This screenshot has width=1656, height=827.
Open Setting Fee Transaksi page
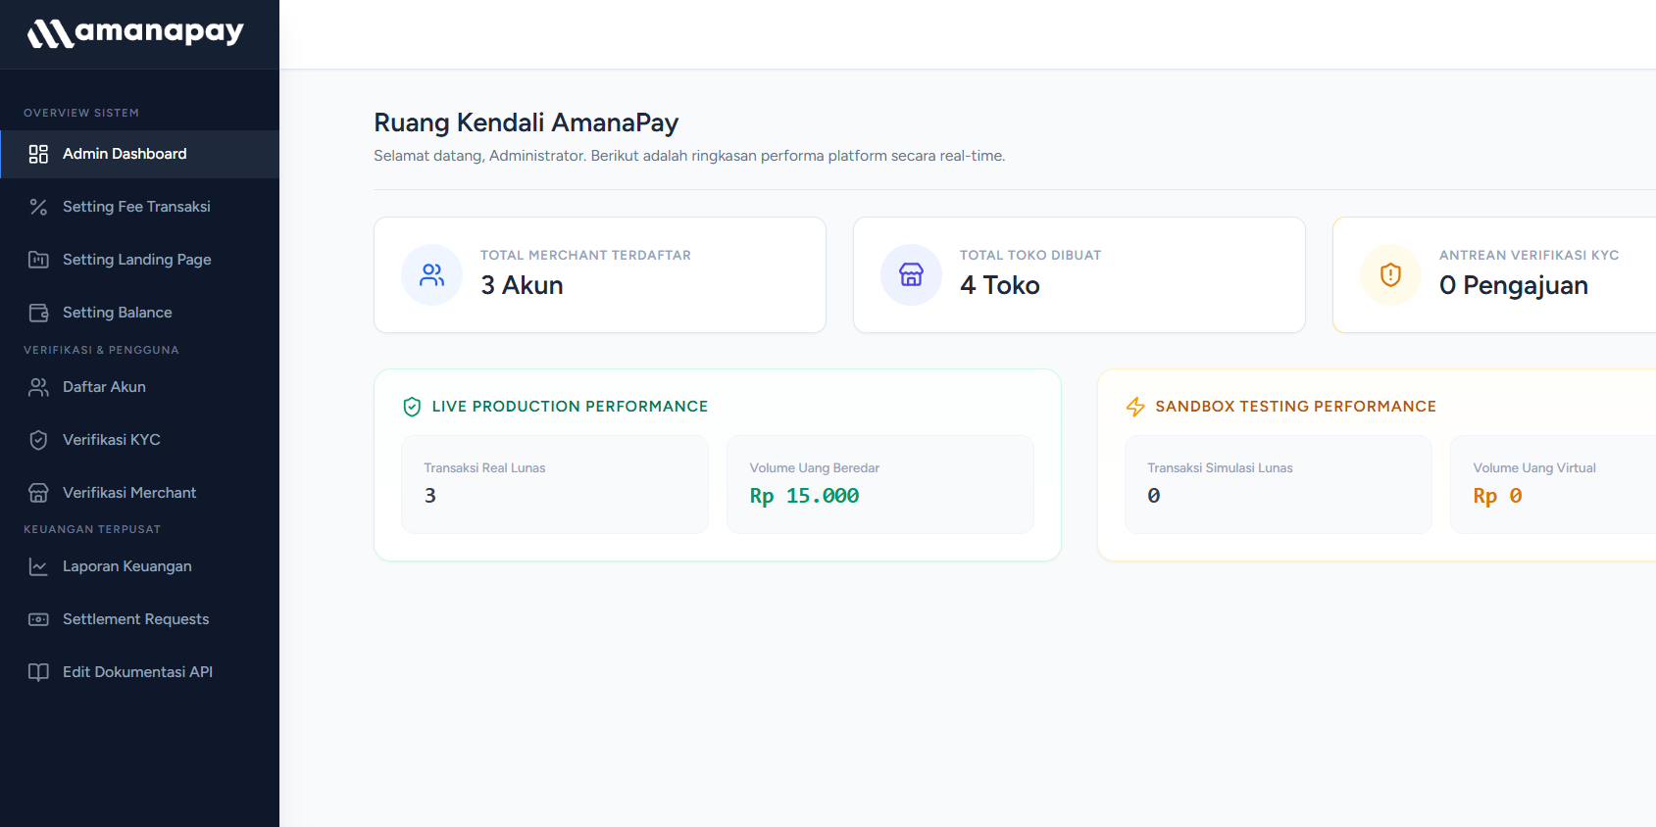click(139, 207)
